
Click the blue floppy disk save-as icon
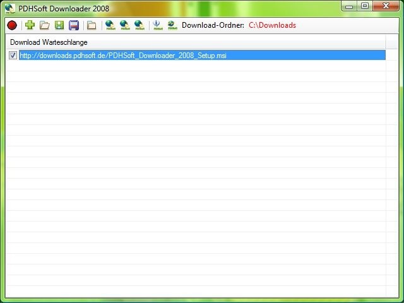click(x=74, y=25)
